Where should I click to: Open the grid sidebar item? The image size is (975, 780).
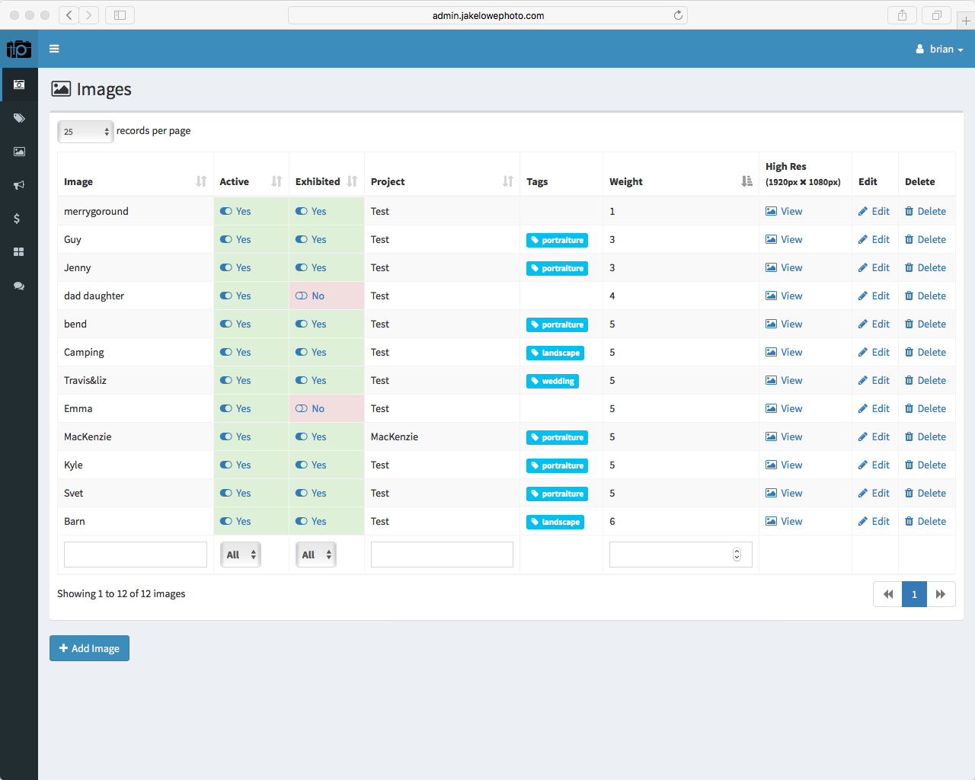point(19,252)
